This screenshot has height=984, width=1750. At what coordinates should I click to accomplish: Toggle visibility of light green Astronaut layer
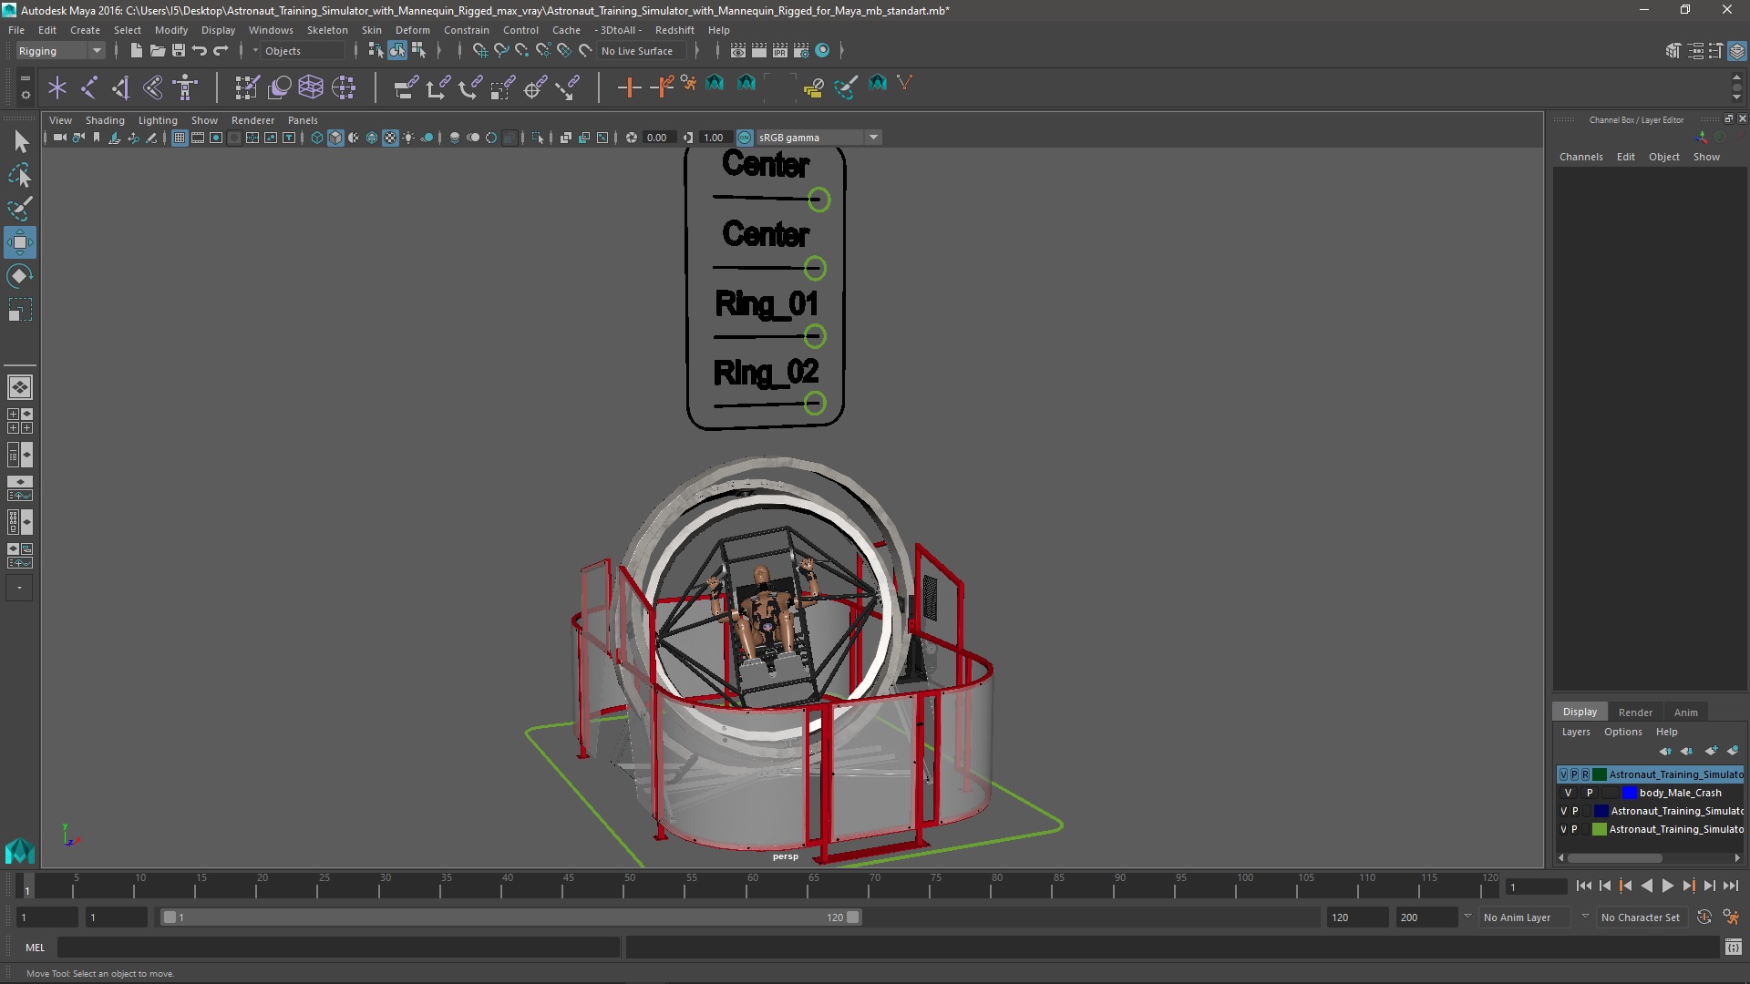click(1564, 829)
